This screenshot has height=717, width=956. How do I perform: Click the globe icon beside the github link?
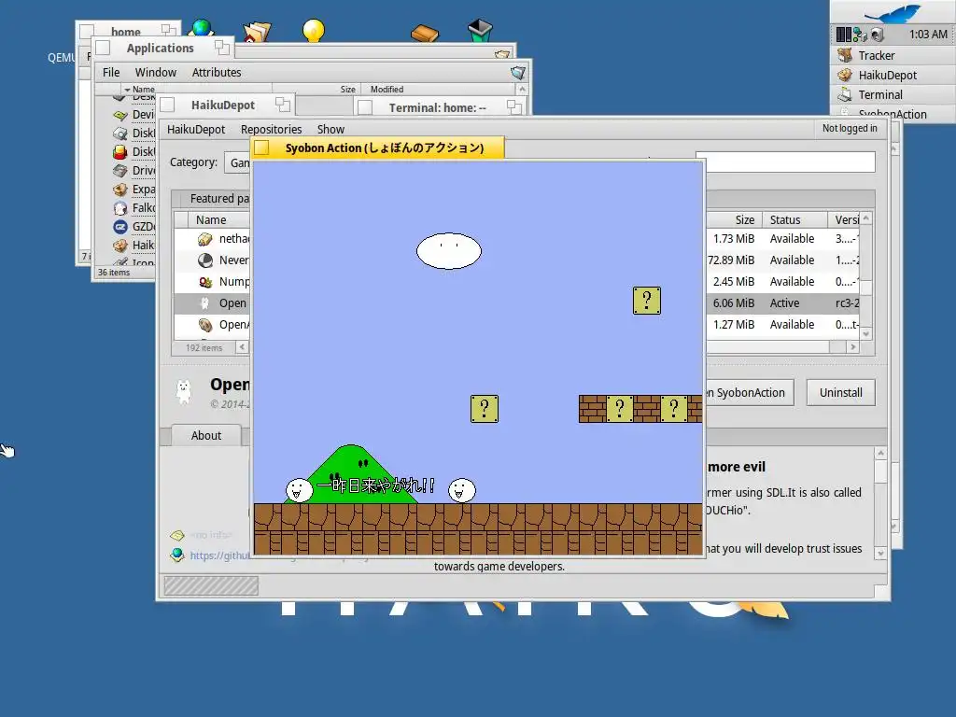coord(177,555)
